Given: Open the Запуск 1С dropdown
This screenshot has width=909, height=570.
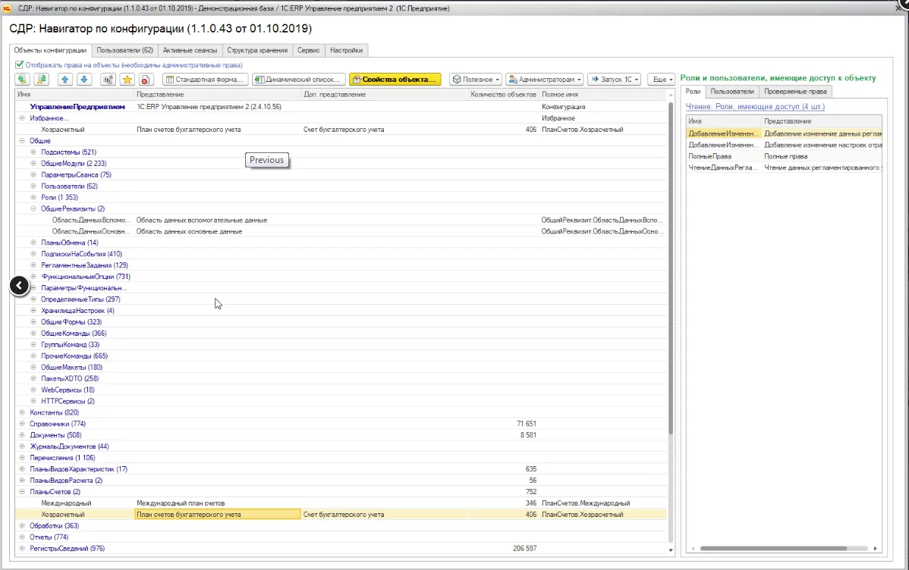Looking at the screenshot, I should click(614, 80).
